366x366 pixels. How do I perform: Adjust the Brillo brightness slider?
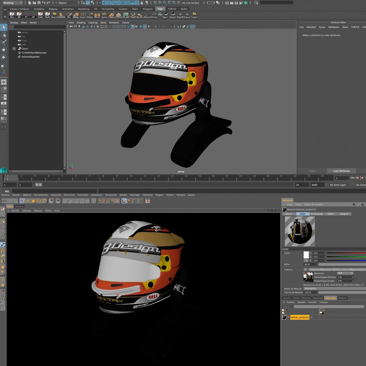(342, 264)
